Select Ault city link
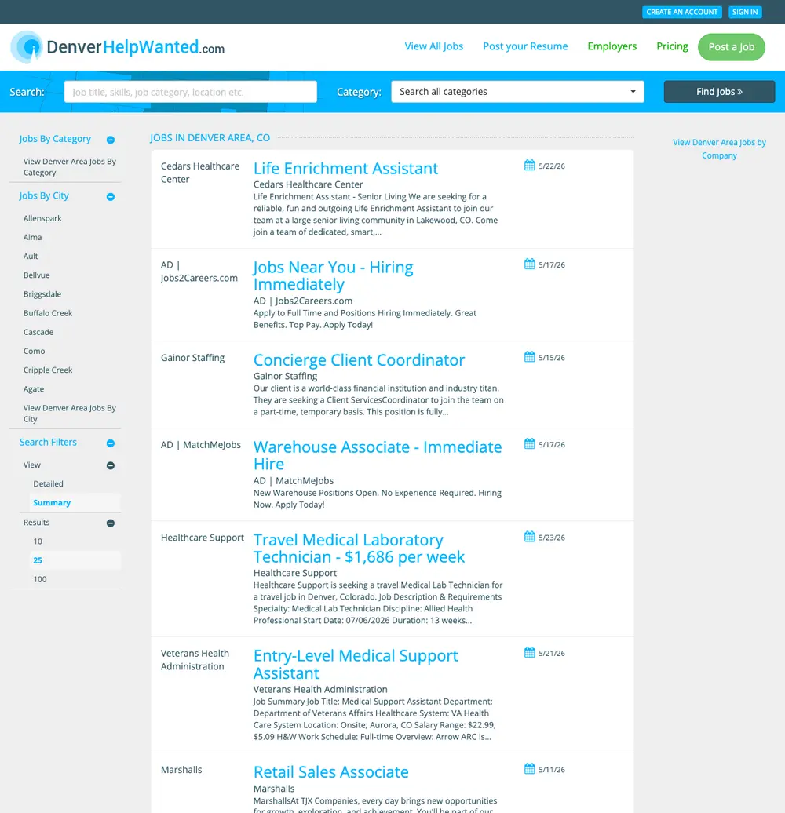 tap(31, 256)
